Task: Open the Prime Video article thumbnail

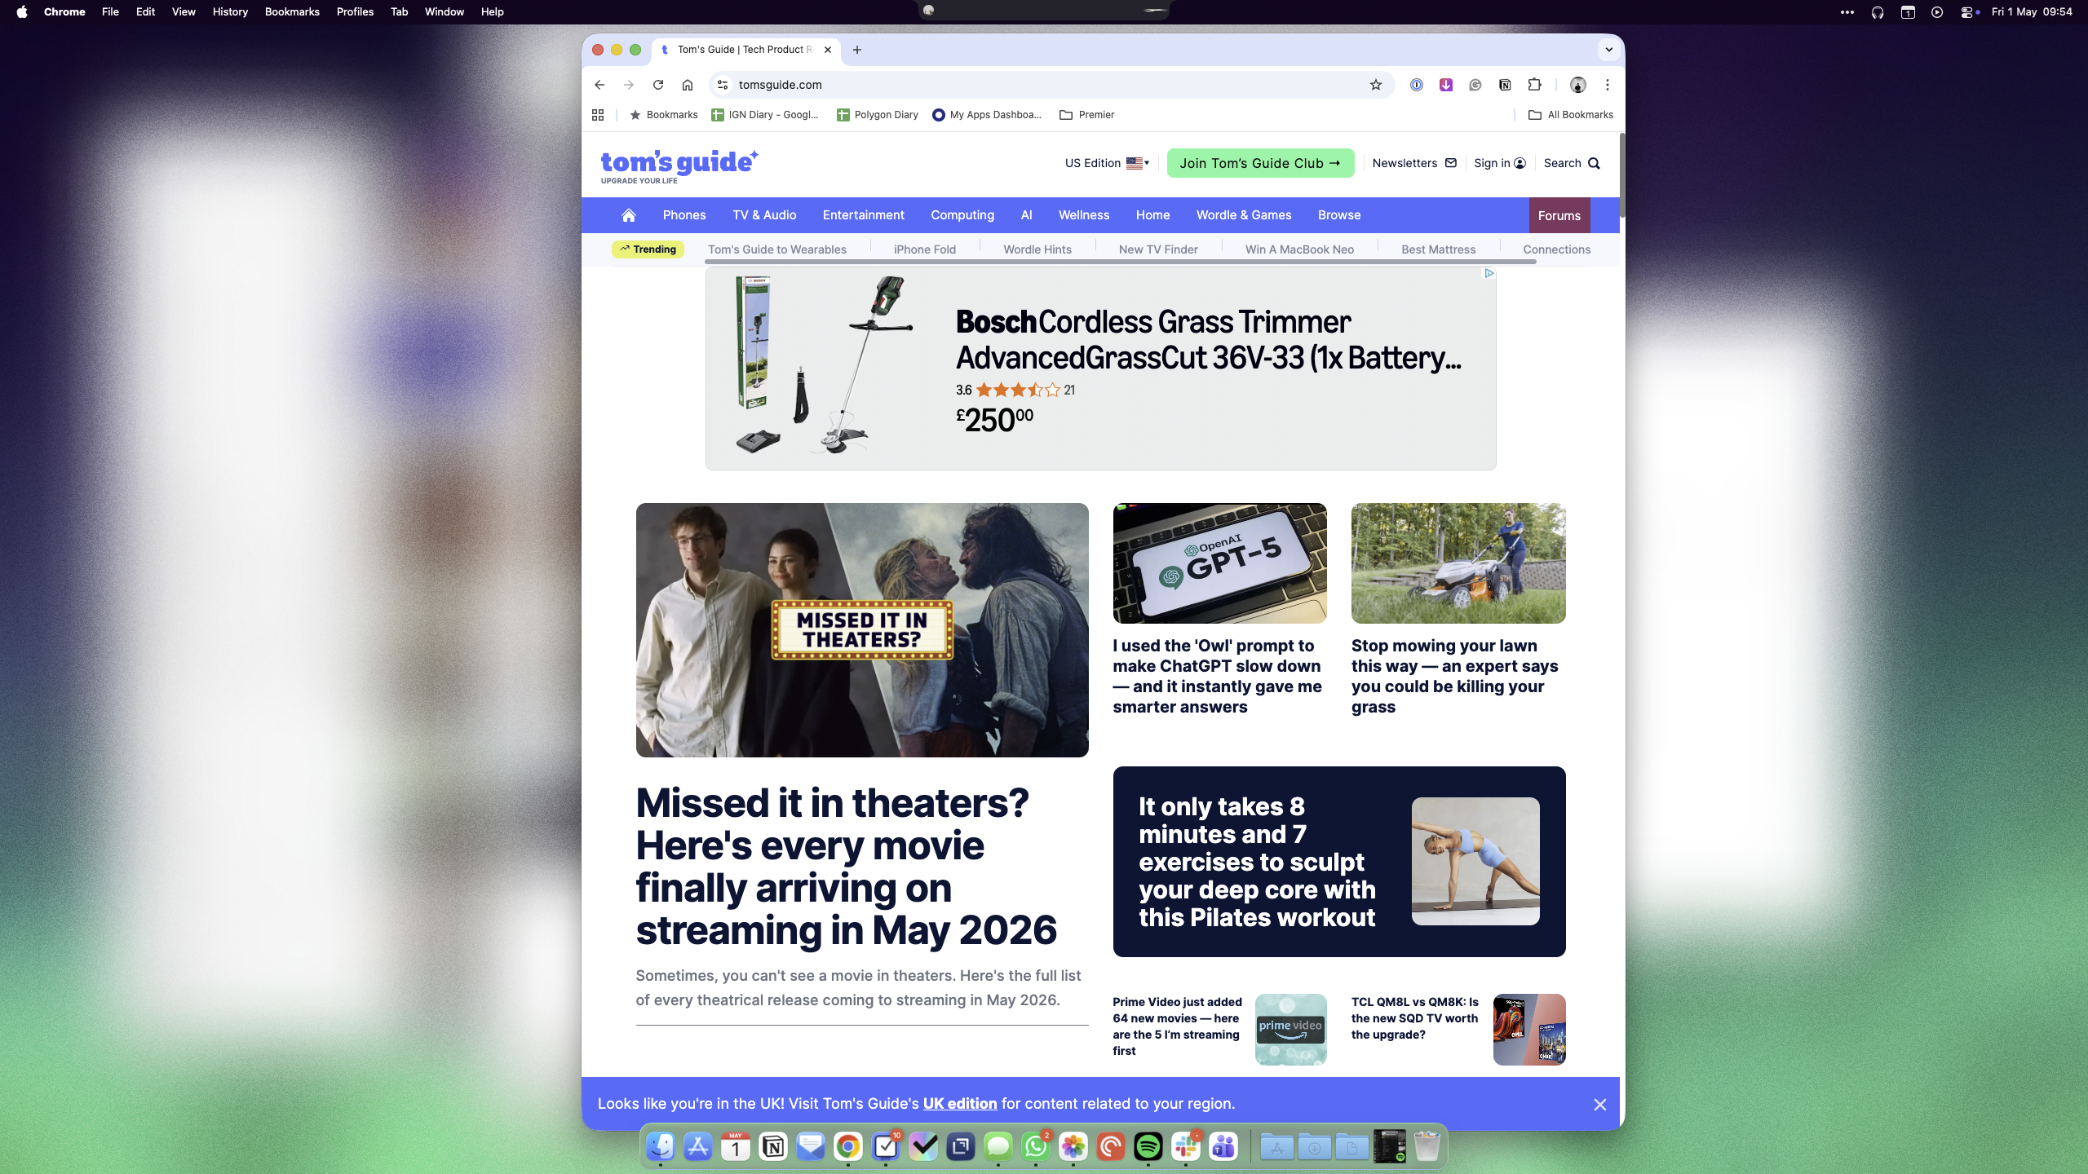Action: click(x=1290, y=1030)
